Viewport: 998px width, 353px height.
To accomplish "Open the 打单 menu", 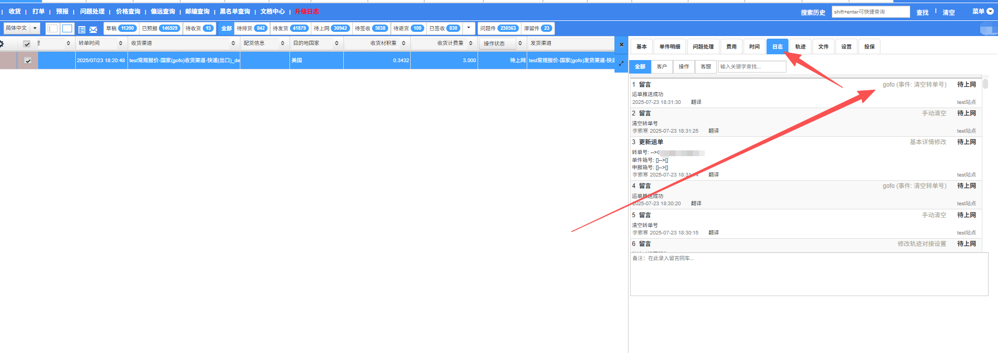I will click(x=38, y=11).
